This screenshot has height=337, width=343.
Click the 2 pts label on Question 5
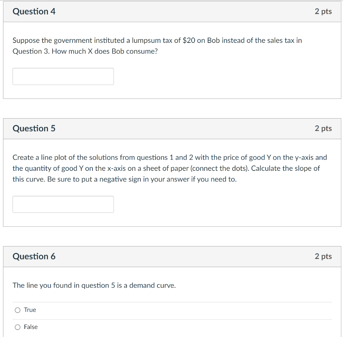click(323, 128)
